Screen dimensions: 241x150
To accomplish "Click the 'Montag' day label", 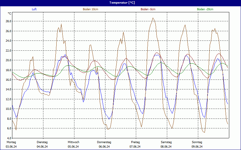I will 11,142.
